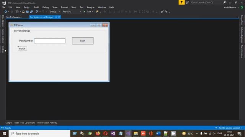This screenshot has width=245, height=137.
Task: Open the Edit menu
Action: pos(10,7)
